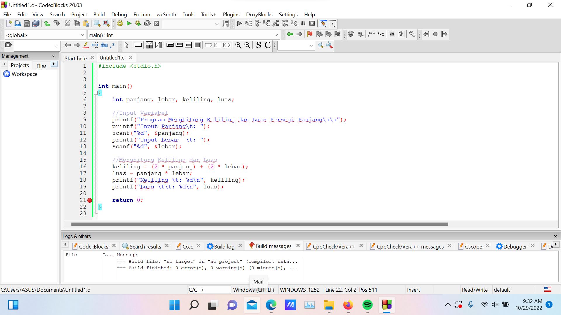
Task: Click the Find magnifier icon
Action: coord(97,24)
